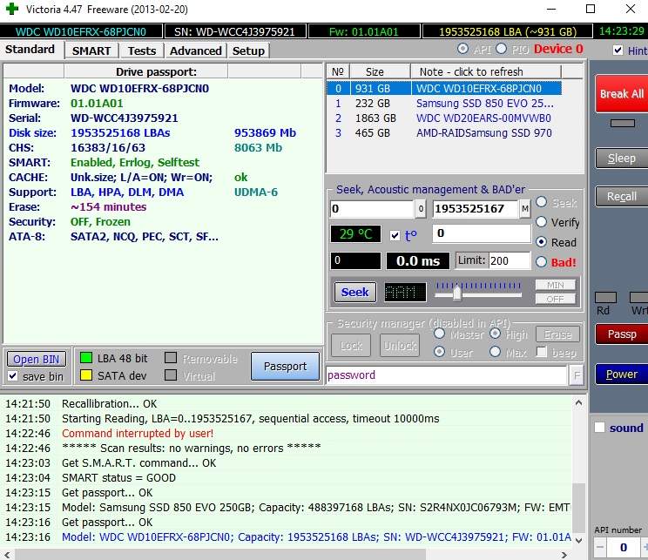Decrease API number with minus stepper

600,548
